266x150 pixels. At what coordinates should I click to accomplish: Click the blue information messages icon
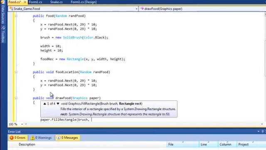(58, 137)
